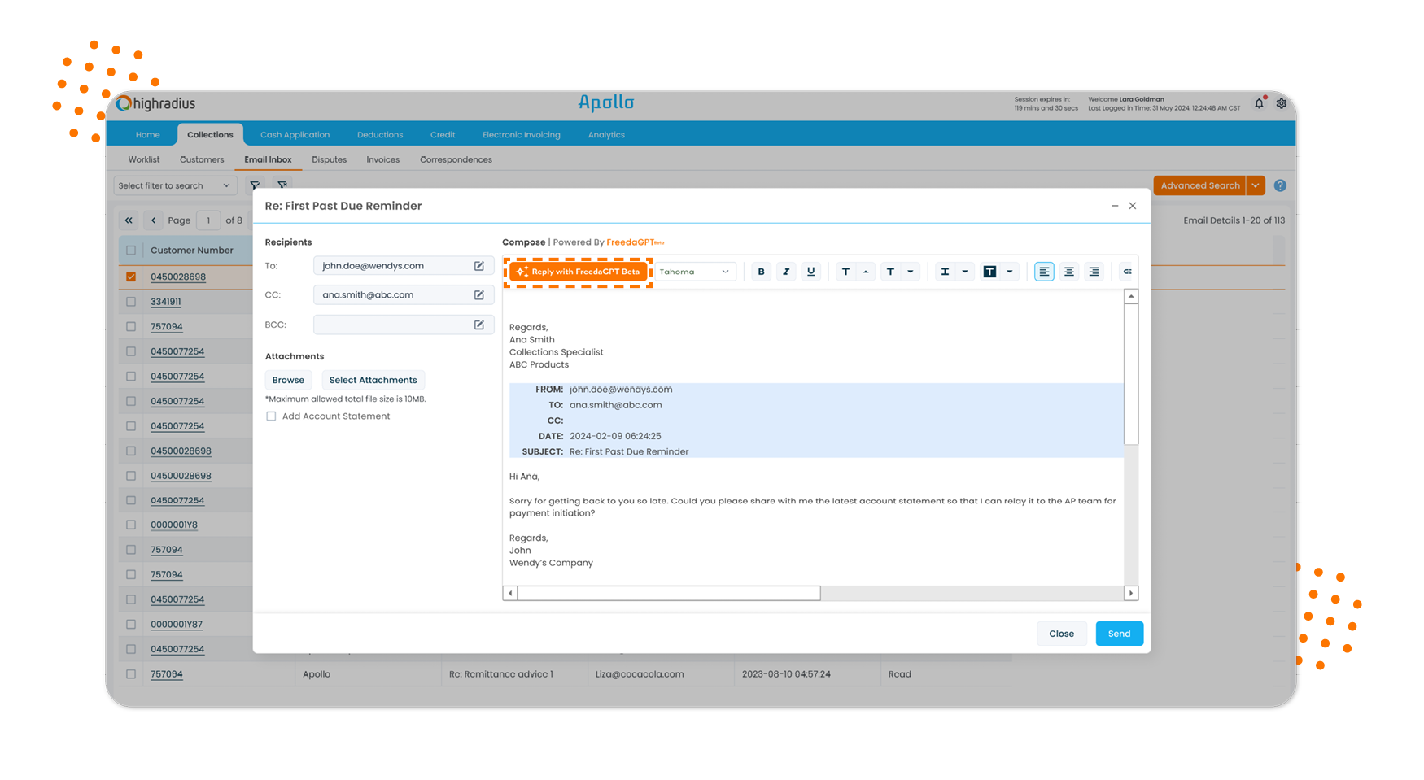The height and width of the screenshot is (780, 1424).
Task: Edit the CC recipient field icon
Action: coord(479,295)
